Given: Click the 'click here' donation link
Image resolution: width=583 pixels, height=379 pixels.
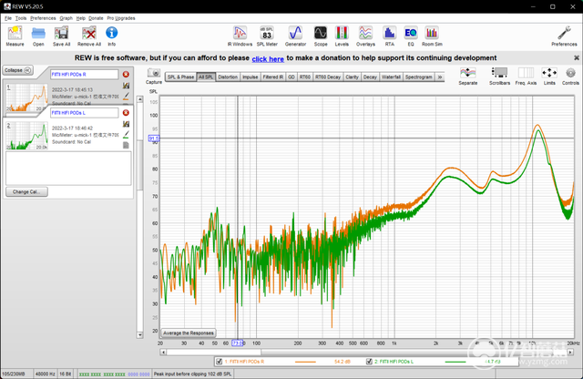Looking at the screenshot, I should [268, 59].
